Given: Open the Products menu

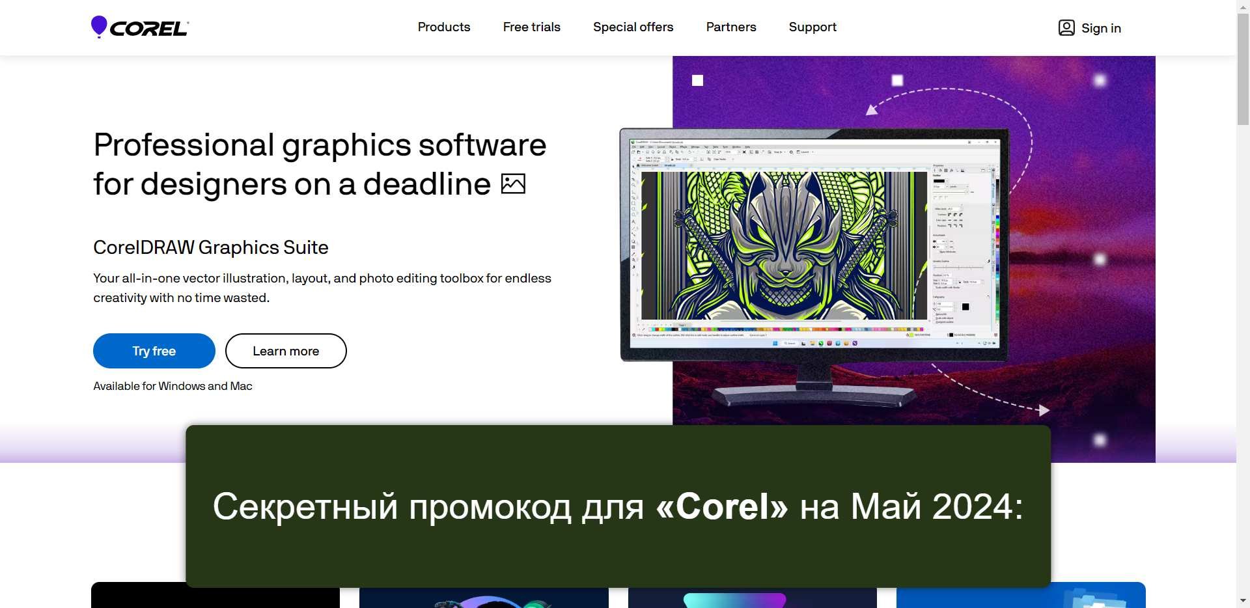Looking at the screenshot, I should coord(444,27).
